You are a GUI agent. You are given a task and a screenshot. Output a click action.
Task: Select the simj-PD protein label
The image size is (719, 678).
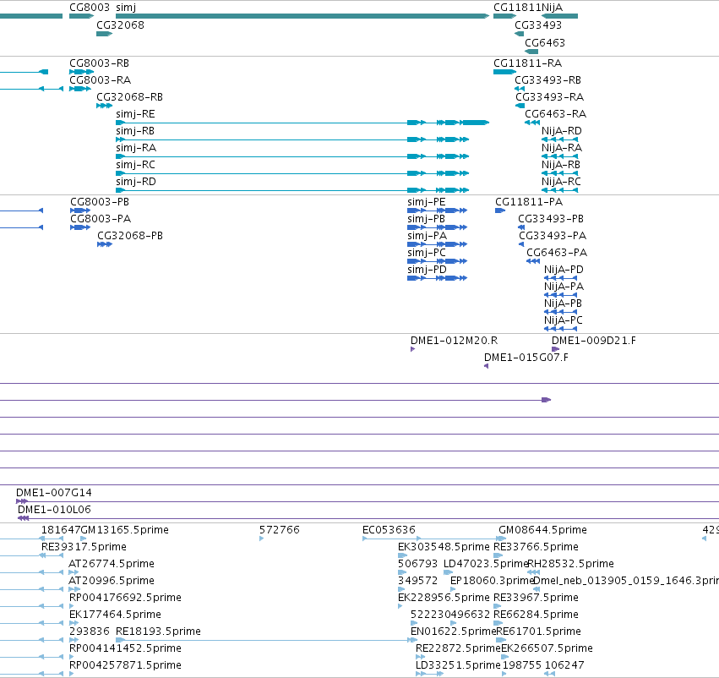pyautogui.click(x=427, y=270)
